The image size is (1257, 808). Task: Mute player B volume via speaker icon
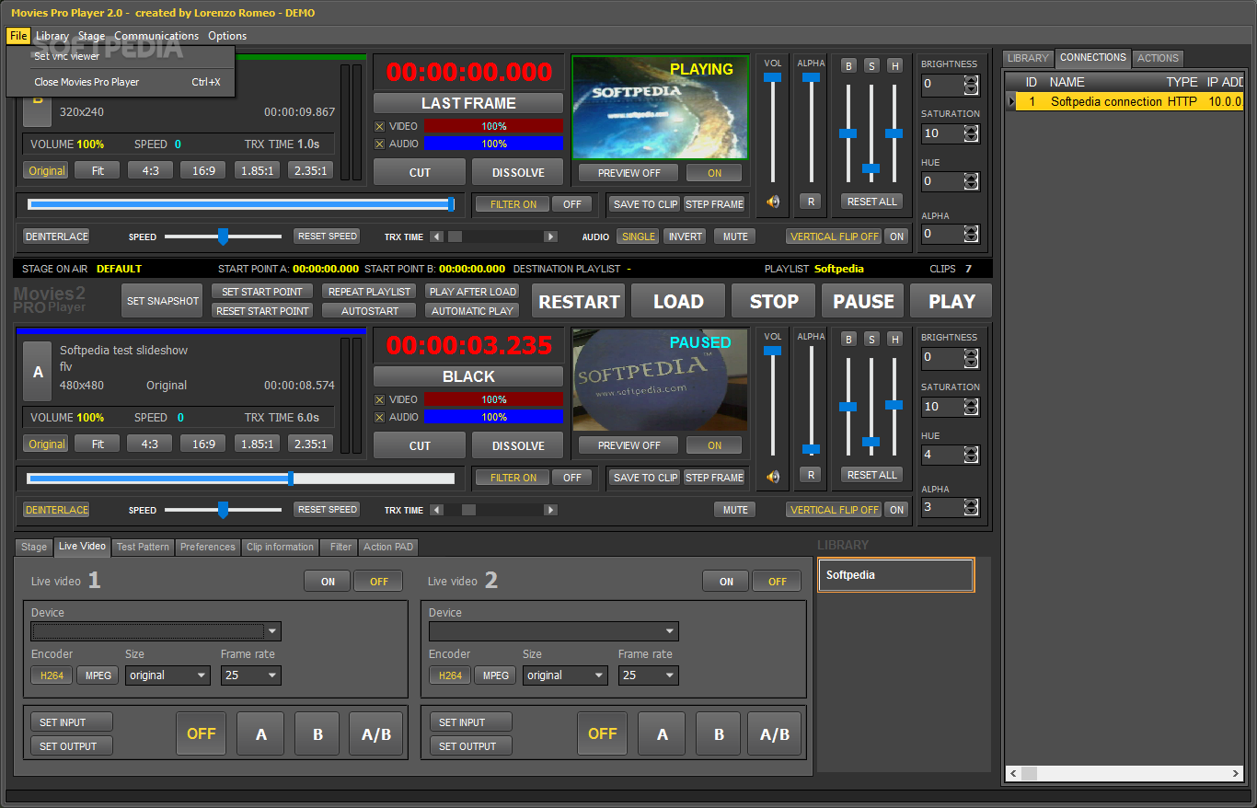773,202
